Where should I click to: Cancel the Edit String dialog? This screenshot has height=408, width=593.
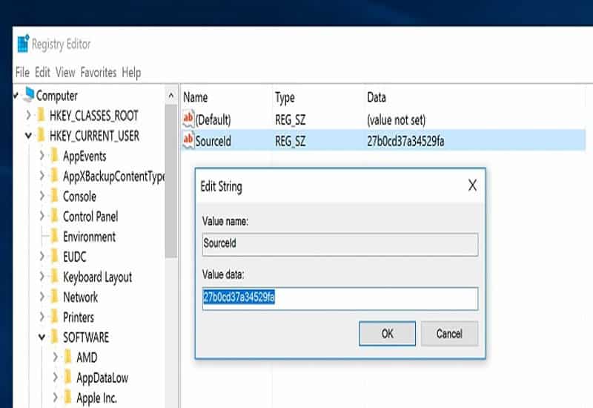(x=449, y=333)
